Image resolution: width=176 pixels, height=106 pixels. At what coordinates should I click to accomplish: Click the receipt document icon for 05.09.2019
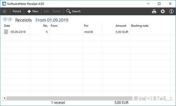pyautogui.click(x=6, y=32)
